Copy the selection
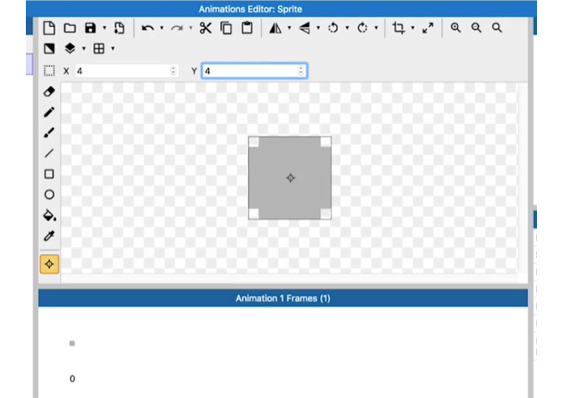 coord(226,28)
